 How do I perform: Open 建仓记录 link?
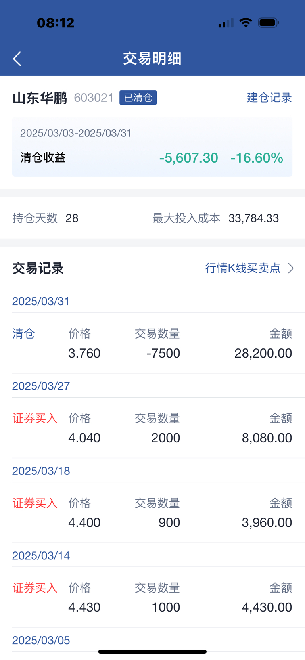pyautogui.click(x=269, y=98)
